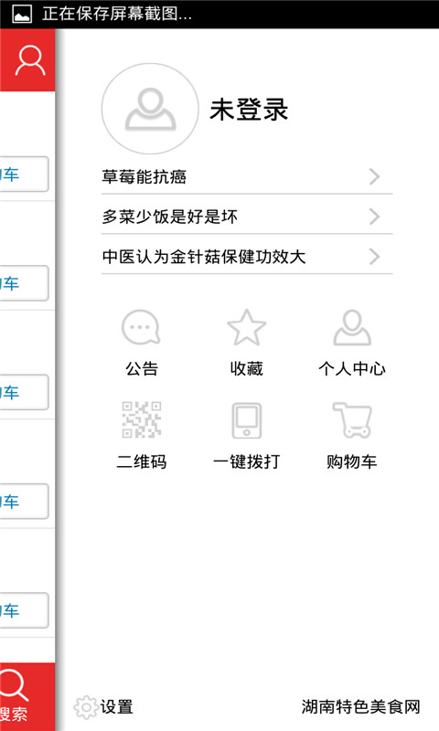Open the 二维码 QR code icon

tap(142, 419)
